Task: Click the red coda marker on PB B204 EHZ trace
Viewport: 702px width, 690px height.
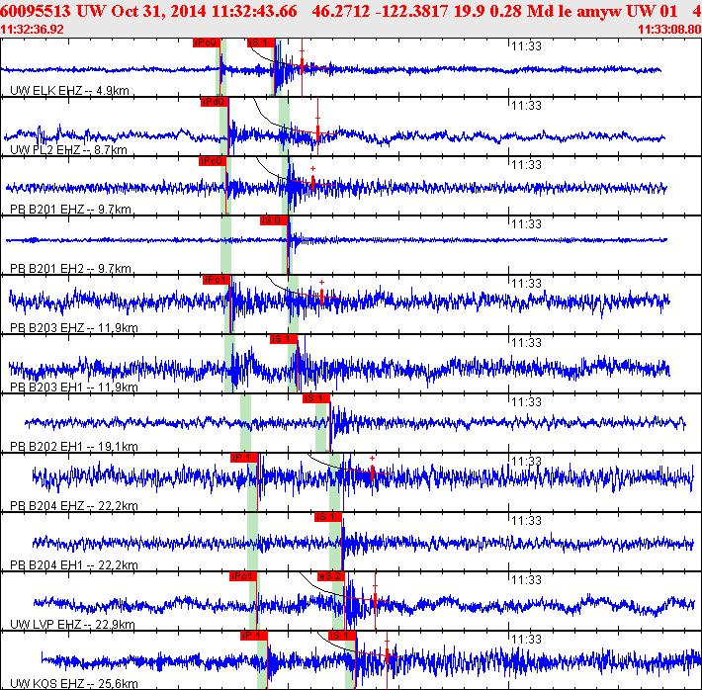Action: point(373,473)
